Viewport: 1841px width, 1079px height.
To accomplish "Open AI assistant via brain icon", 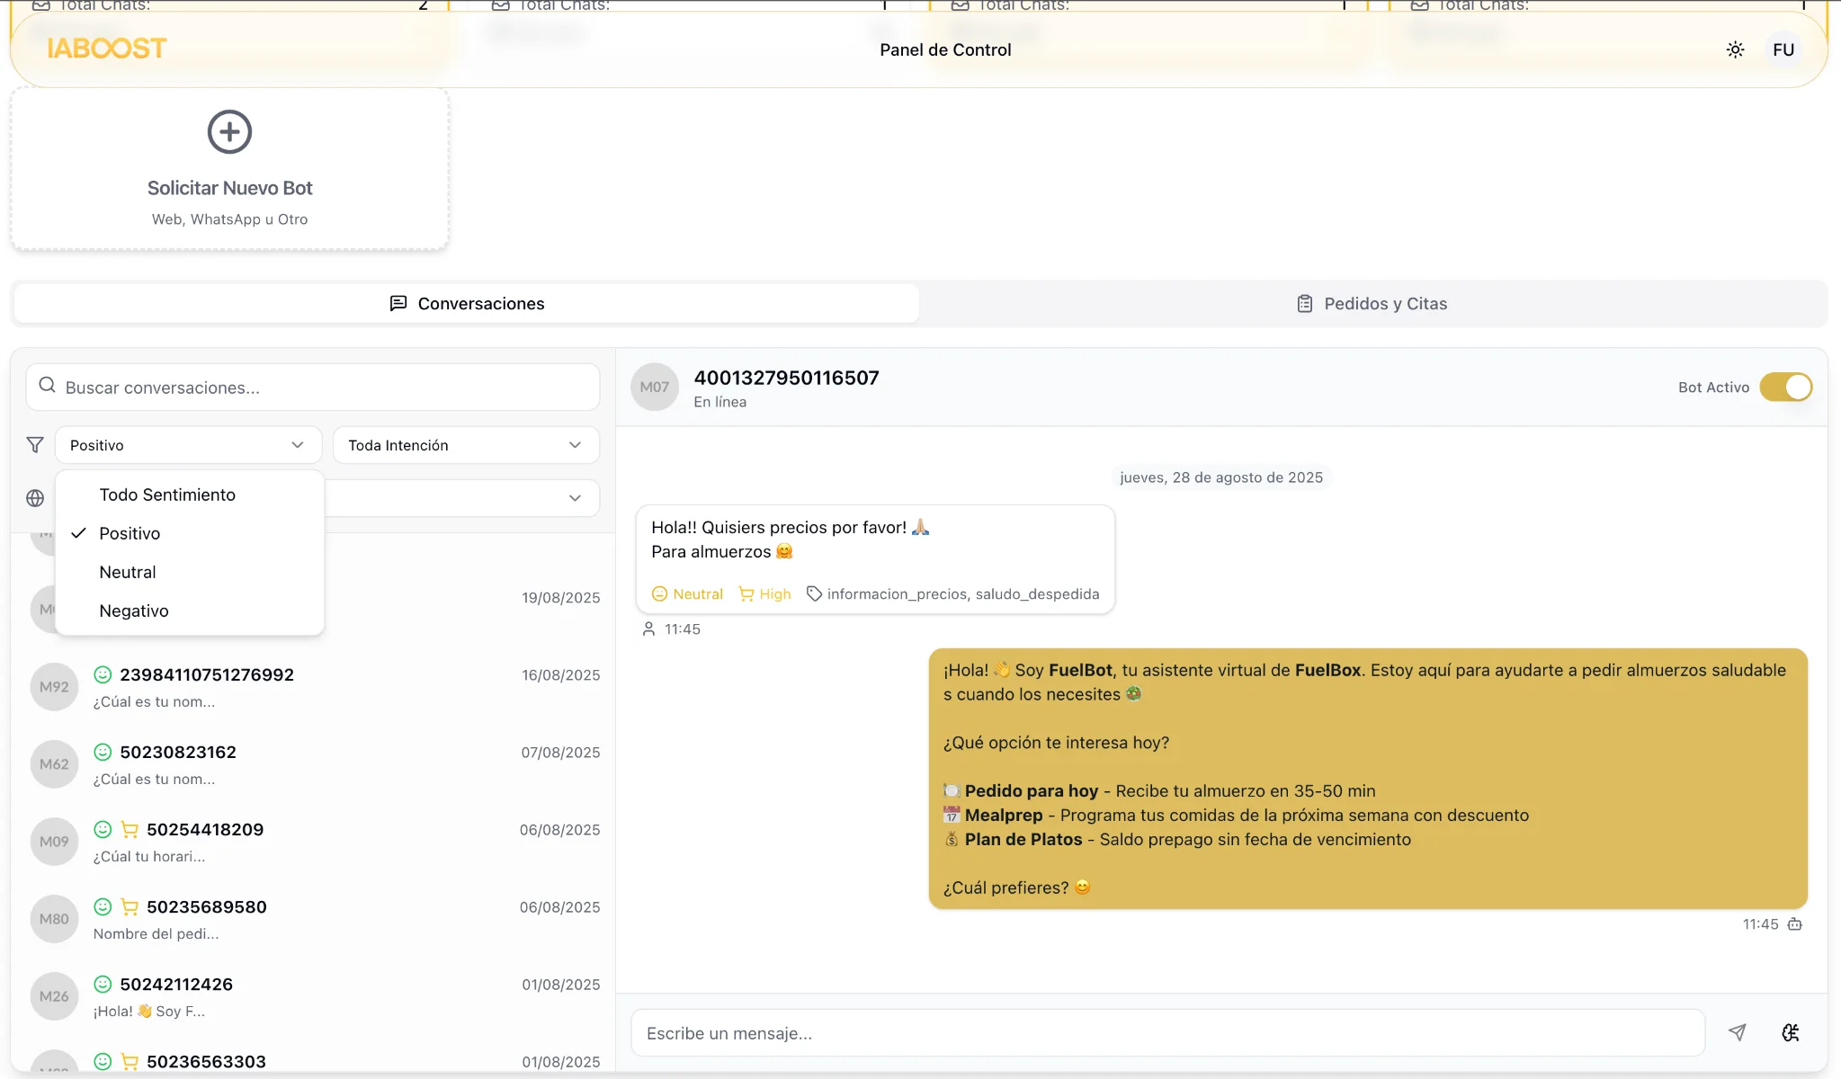I will click(x=1790, y=1032).
